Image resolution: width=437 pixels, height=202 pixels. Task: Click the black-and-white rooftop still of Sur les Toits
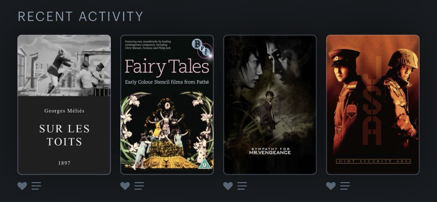pyautogui.click(x=64, y=66)
